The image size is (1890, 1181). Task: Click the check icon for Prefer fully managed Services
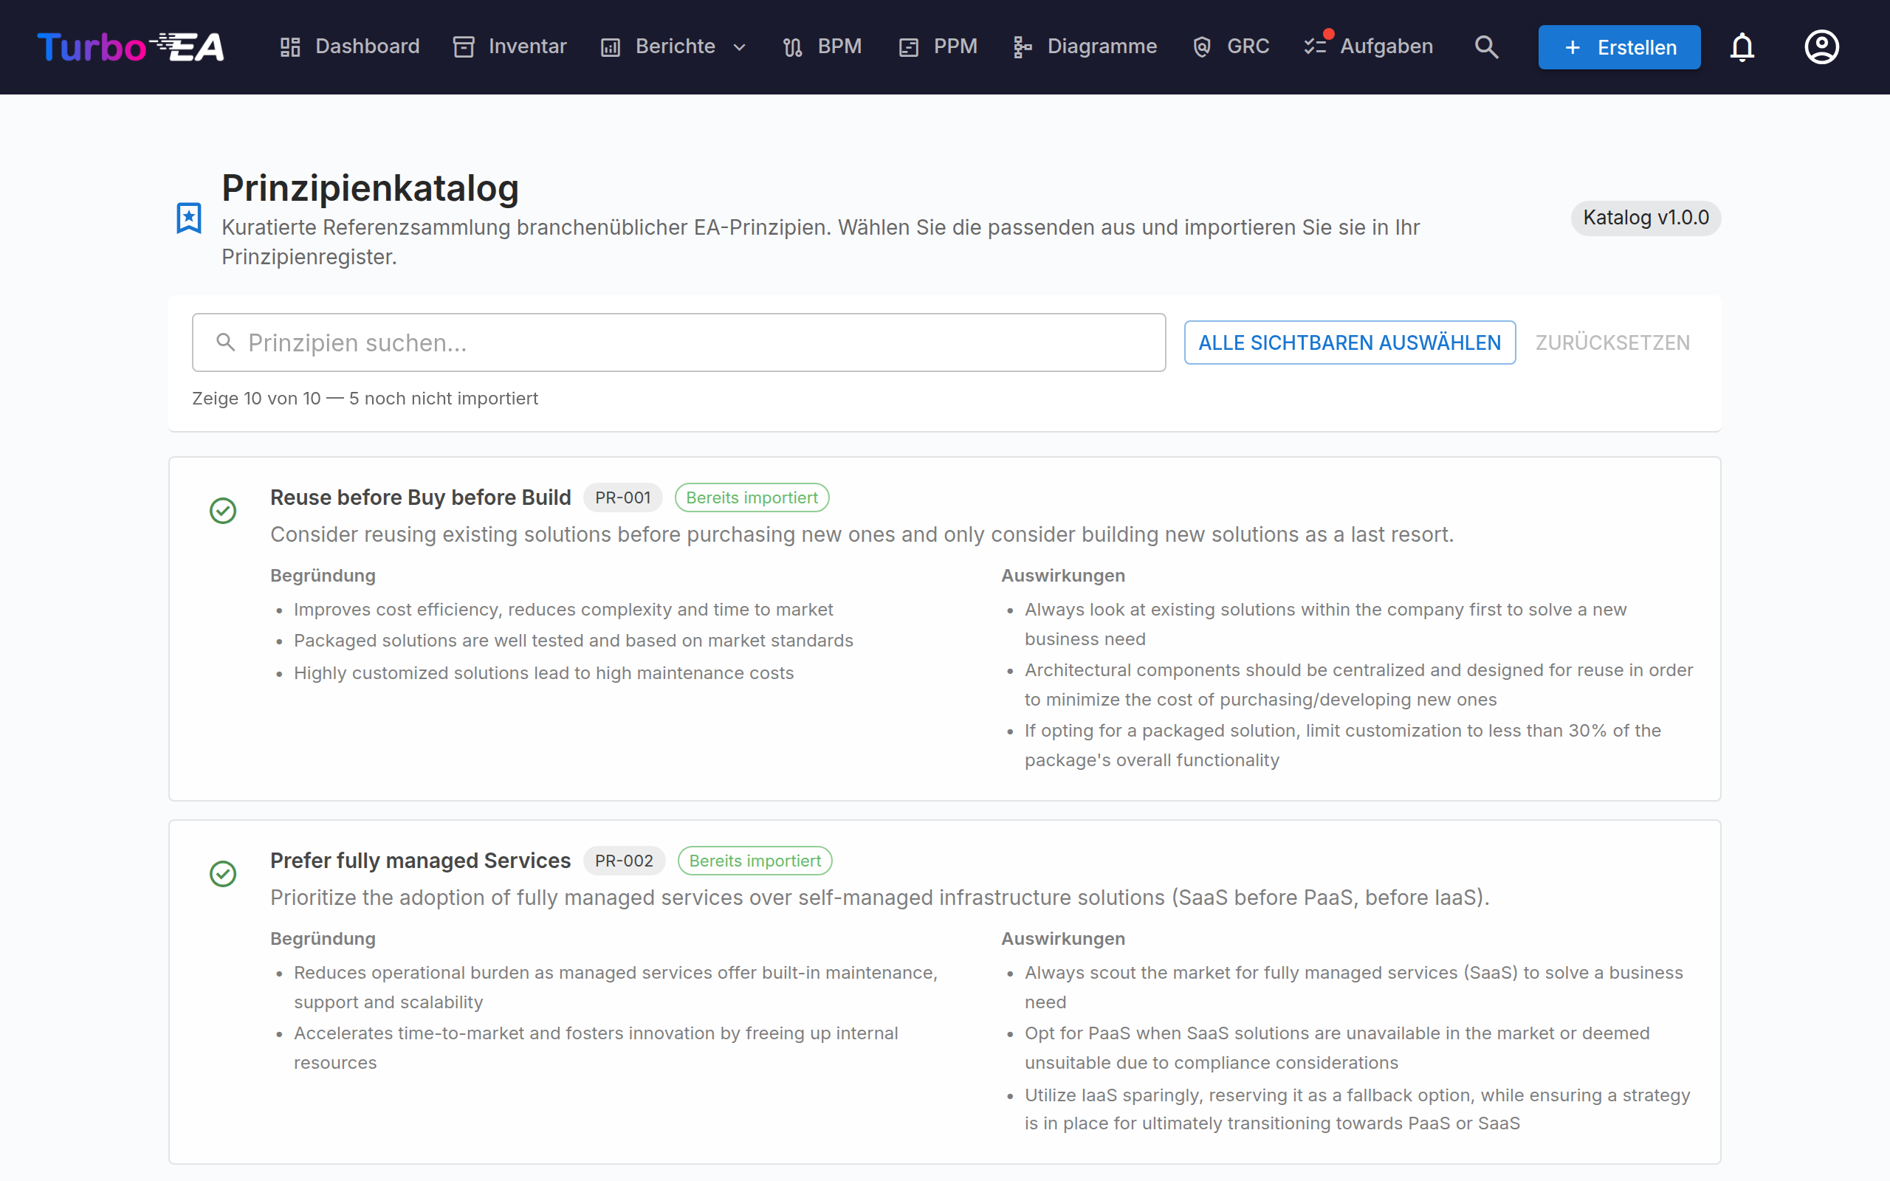coord(224,874)
